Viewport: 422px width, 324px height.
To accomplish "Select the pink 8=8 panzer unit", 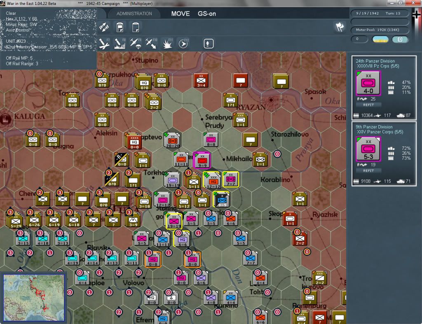I will coord(211,140).
